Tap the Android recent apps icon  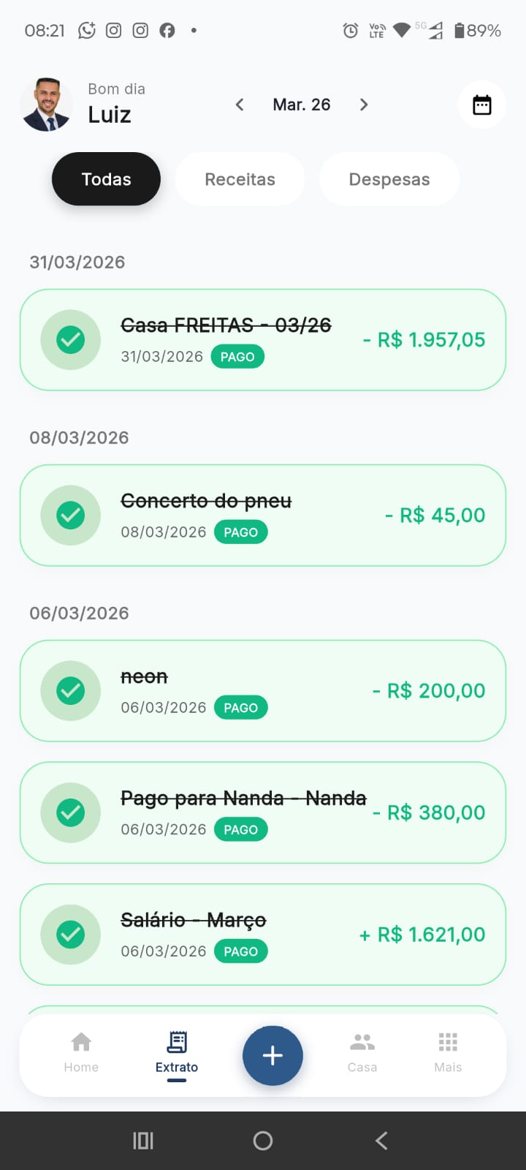pyautogui.click(x=143, y=1141)
